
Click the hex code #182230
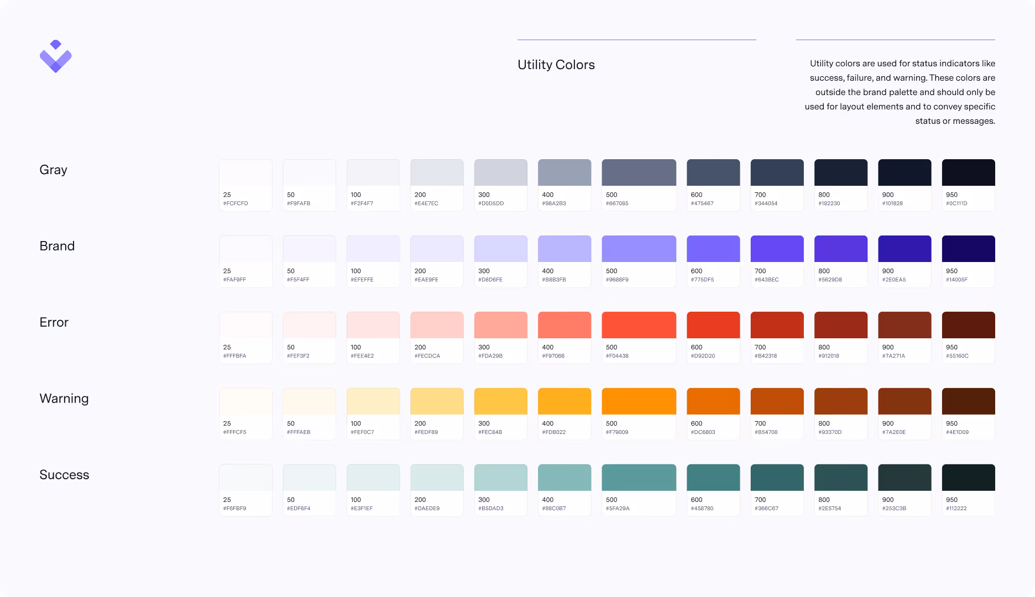tap(829, 203)
